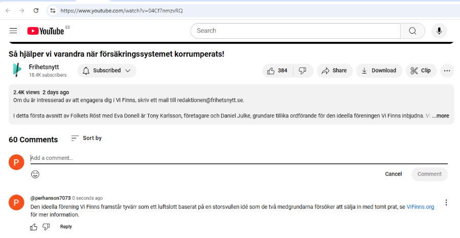The height and width of the screenshot is (238, 460).
Task: Open emoji picker in comment box
Action: tap(35, 174)
